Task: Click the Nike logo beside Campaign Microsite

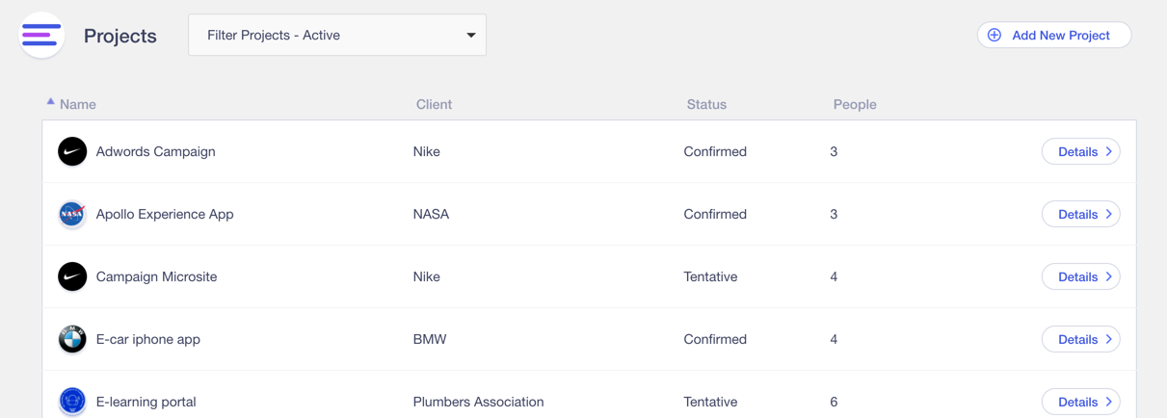Action: tap(72, 276)
